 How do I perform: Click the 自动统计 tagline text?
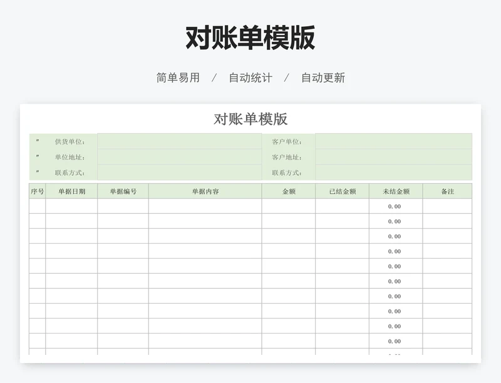click(x=250, y=78)
